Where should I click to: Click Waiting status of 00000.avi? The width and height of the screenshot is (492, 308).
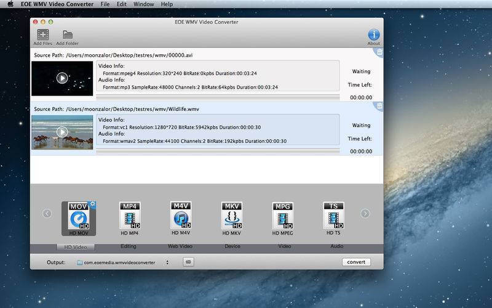pyautogui.click(x=361, y=71)
